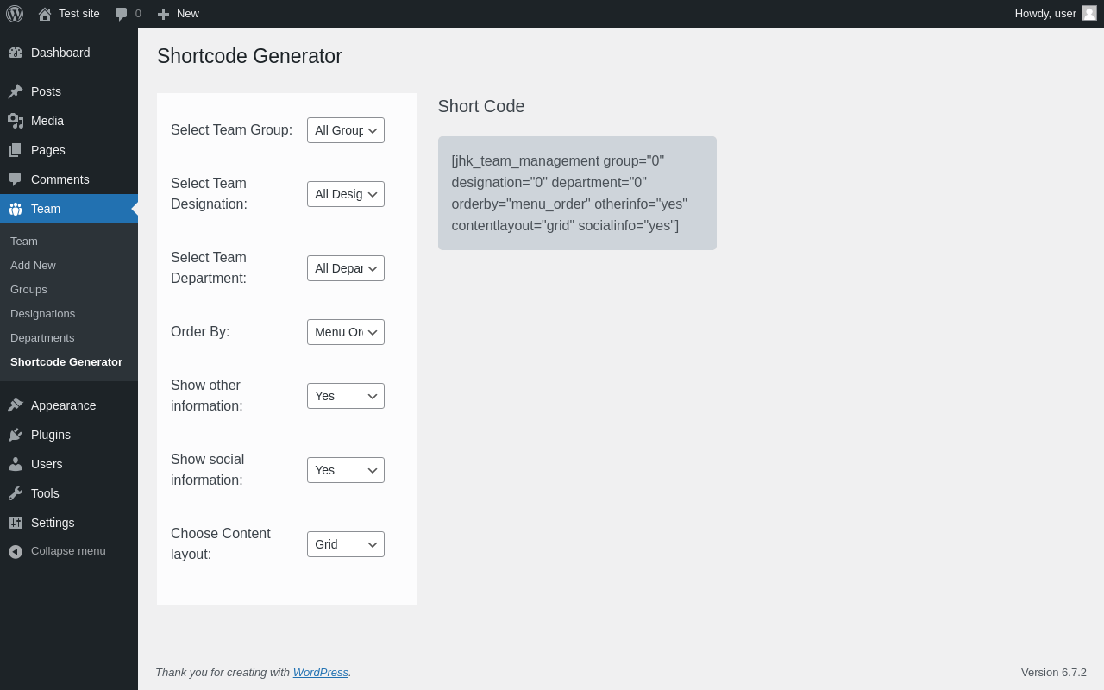Image resolution: width=1104 pixels, height=690 pixels.
Task: Go to the Designations submenu item
Action: tap(42, 314)
